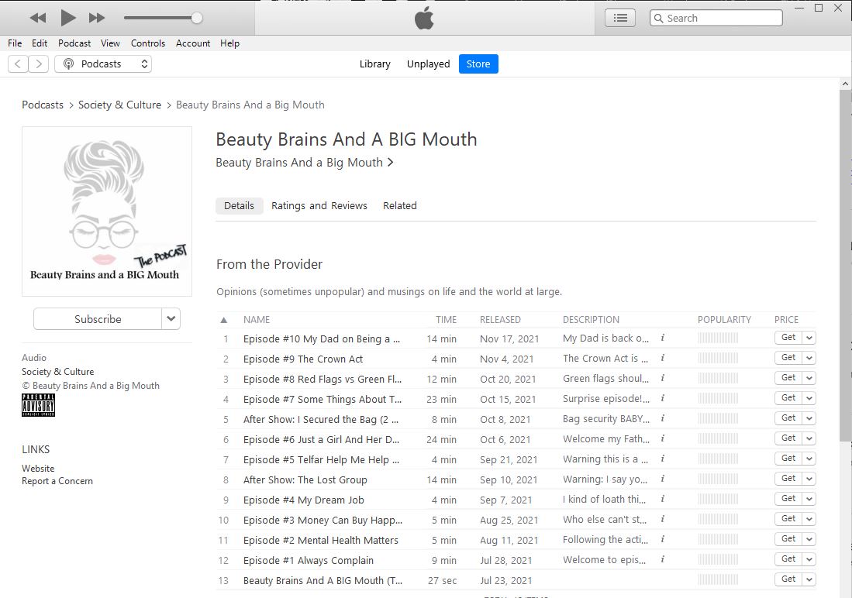Adjust the volume slider knob

[197, 18]
